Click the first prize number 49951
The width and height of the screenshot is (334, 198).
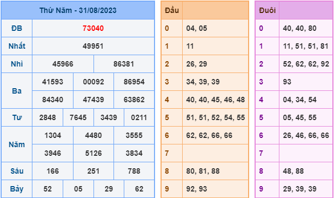pyautogui.click(x=93, y=46)
